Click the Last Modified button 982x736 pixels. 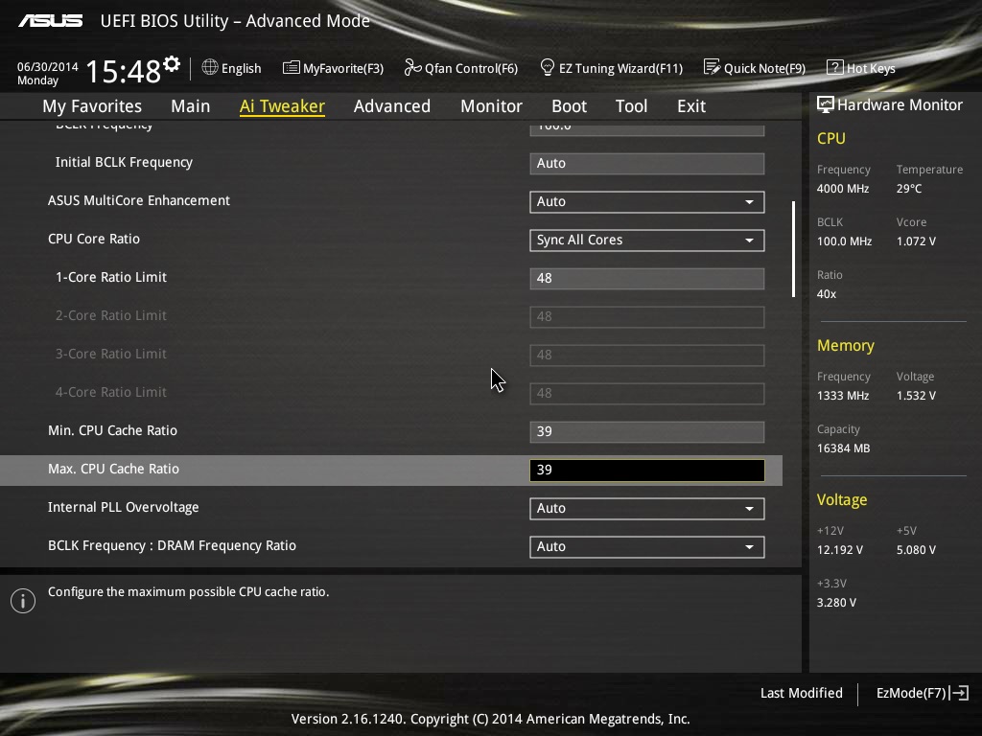(801, 693)
